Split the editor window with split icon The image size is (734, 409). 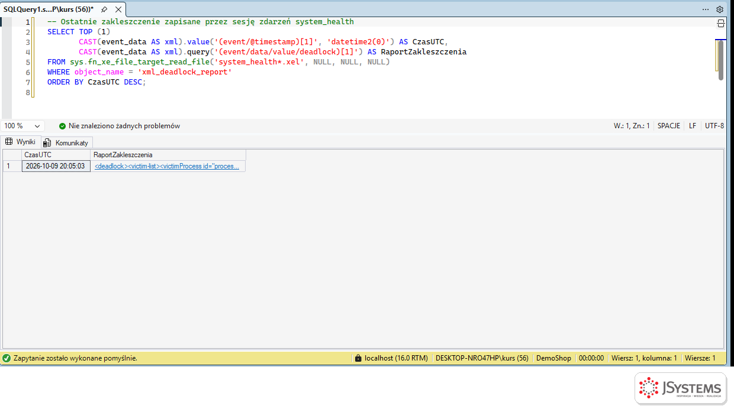click(720, 23)
